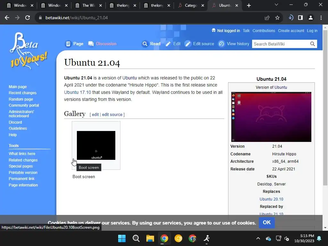Click the cloud sync tray icon
The width and height of the screenshot is (328, 246).
268,238
